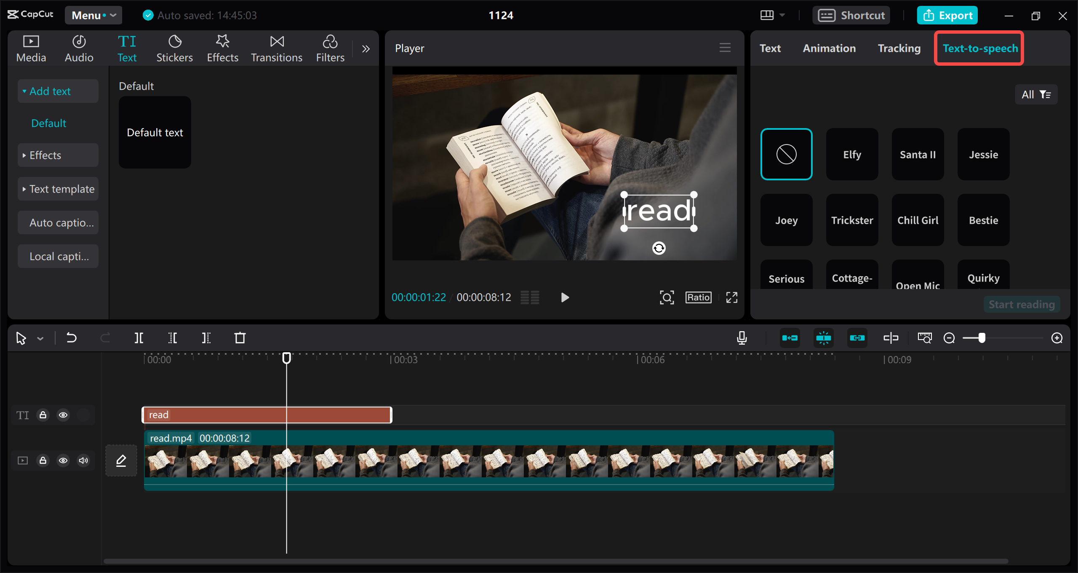Click the zoom-in timeline plus icon

point(1057,338)
